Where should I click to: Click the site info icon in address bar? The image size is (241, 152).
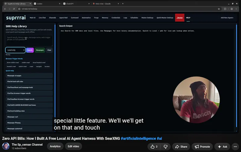tap(19, 9)
